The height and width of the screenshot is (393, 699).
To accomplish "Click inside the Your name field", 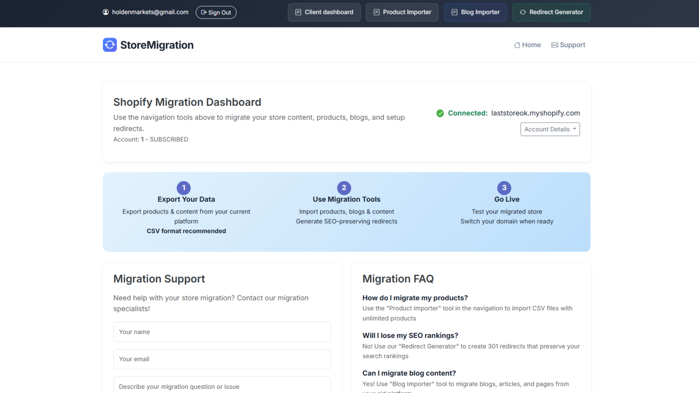I will (222, 332).
